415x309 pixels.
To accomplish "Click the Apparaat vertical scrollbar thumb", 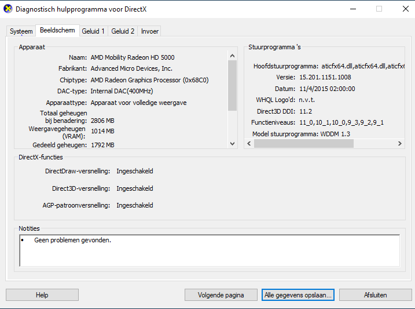I will point(232,85).
